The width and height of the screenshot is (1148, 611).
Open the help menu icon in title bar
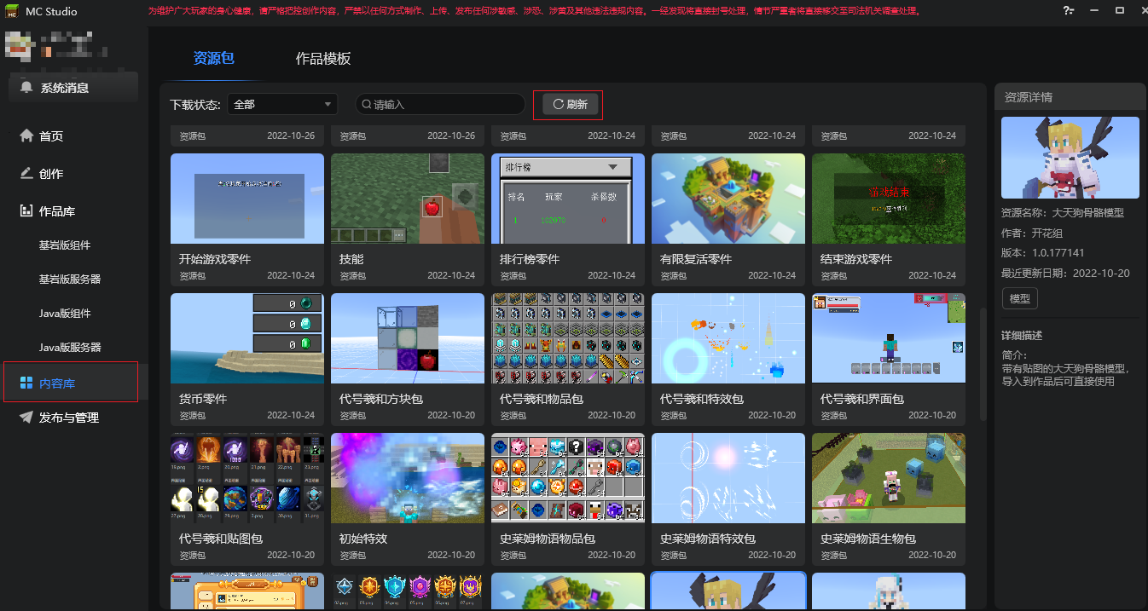[1069, 11]
